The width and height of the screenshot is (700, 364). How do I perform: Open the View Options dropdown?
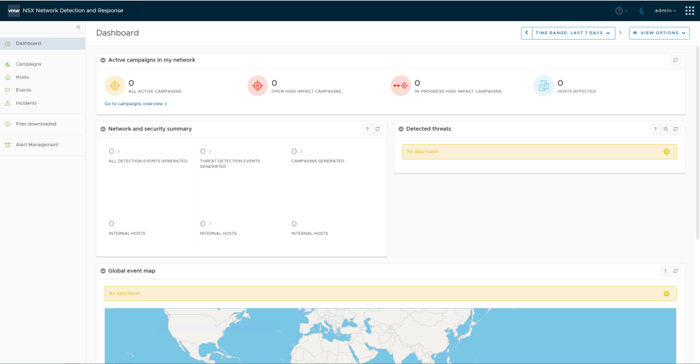pos(659,33)
